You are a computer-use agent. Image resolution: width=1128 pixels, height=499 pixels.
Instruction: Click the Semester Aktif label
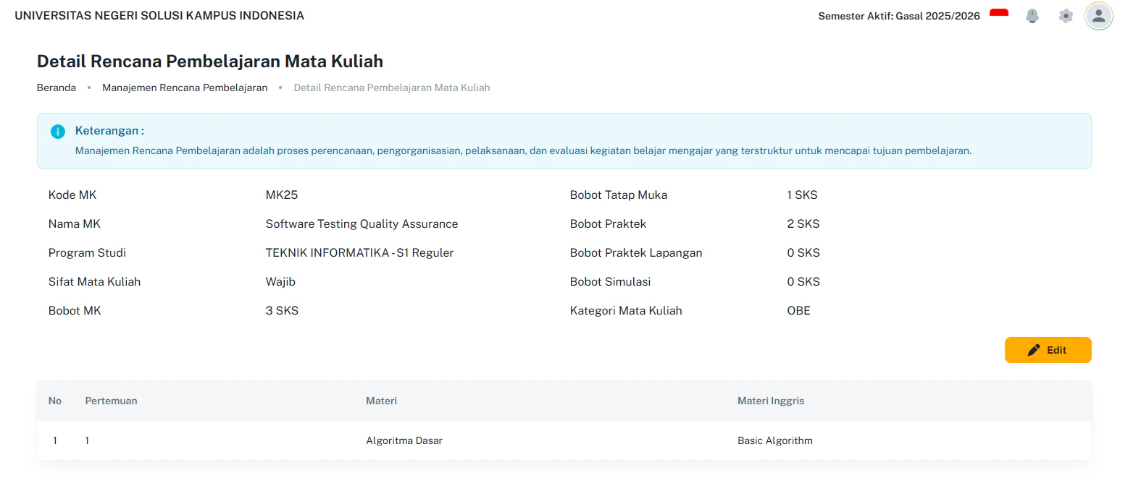(898, 15)
